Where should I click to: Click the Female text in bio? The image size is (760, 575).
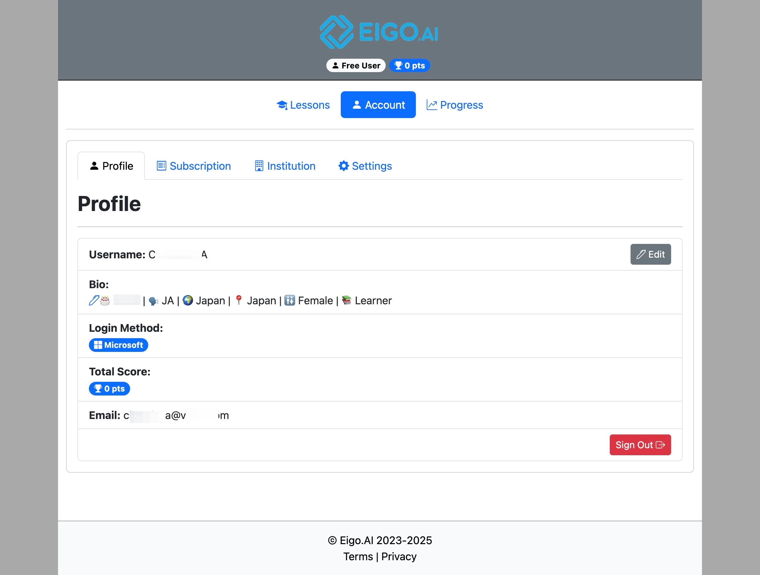(x=315, y=301)
